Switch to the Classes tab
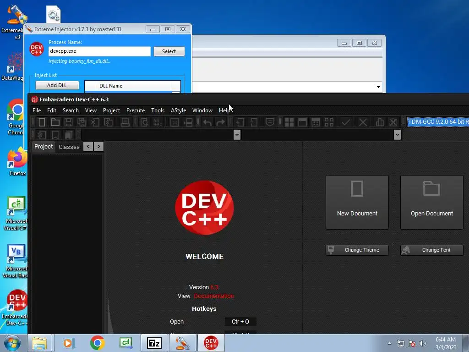 [69, 147]
